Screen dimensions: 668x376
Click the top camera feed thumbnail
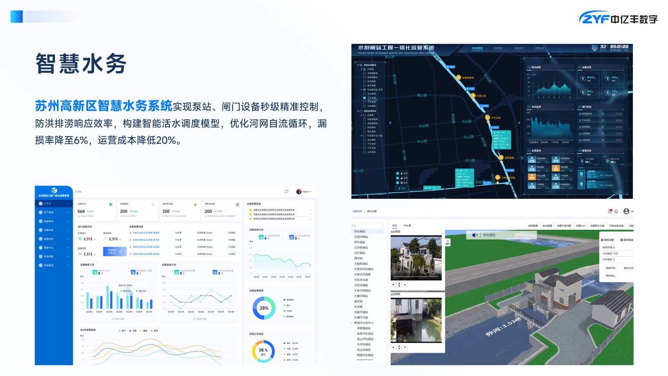416,257
